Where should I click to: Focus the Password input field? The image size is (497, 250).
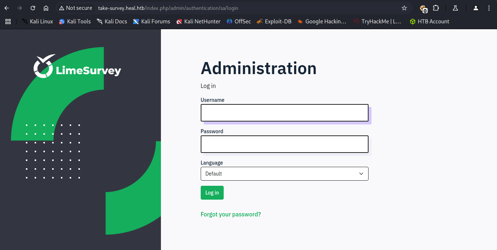click(x=284, y=144)
